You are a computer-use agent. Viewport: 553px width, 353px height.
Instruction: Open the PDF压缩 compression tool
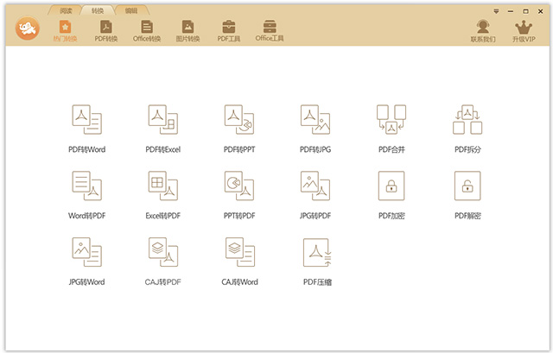tap(317, 261)
